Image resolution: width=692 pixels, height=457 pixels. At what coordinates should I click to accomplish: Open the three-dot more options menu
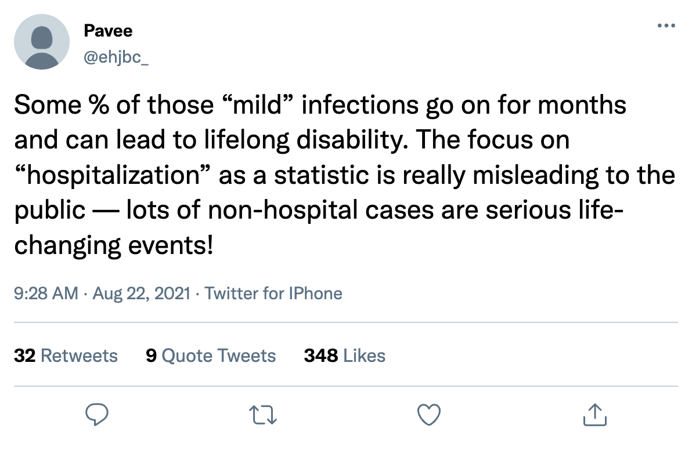coord(666,26)
